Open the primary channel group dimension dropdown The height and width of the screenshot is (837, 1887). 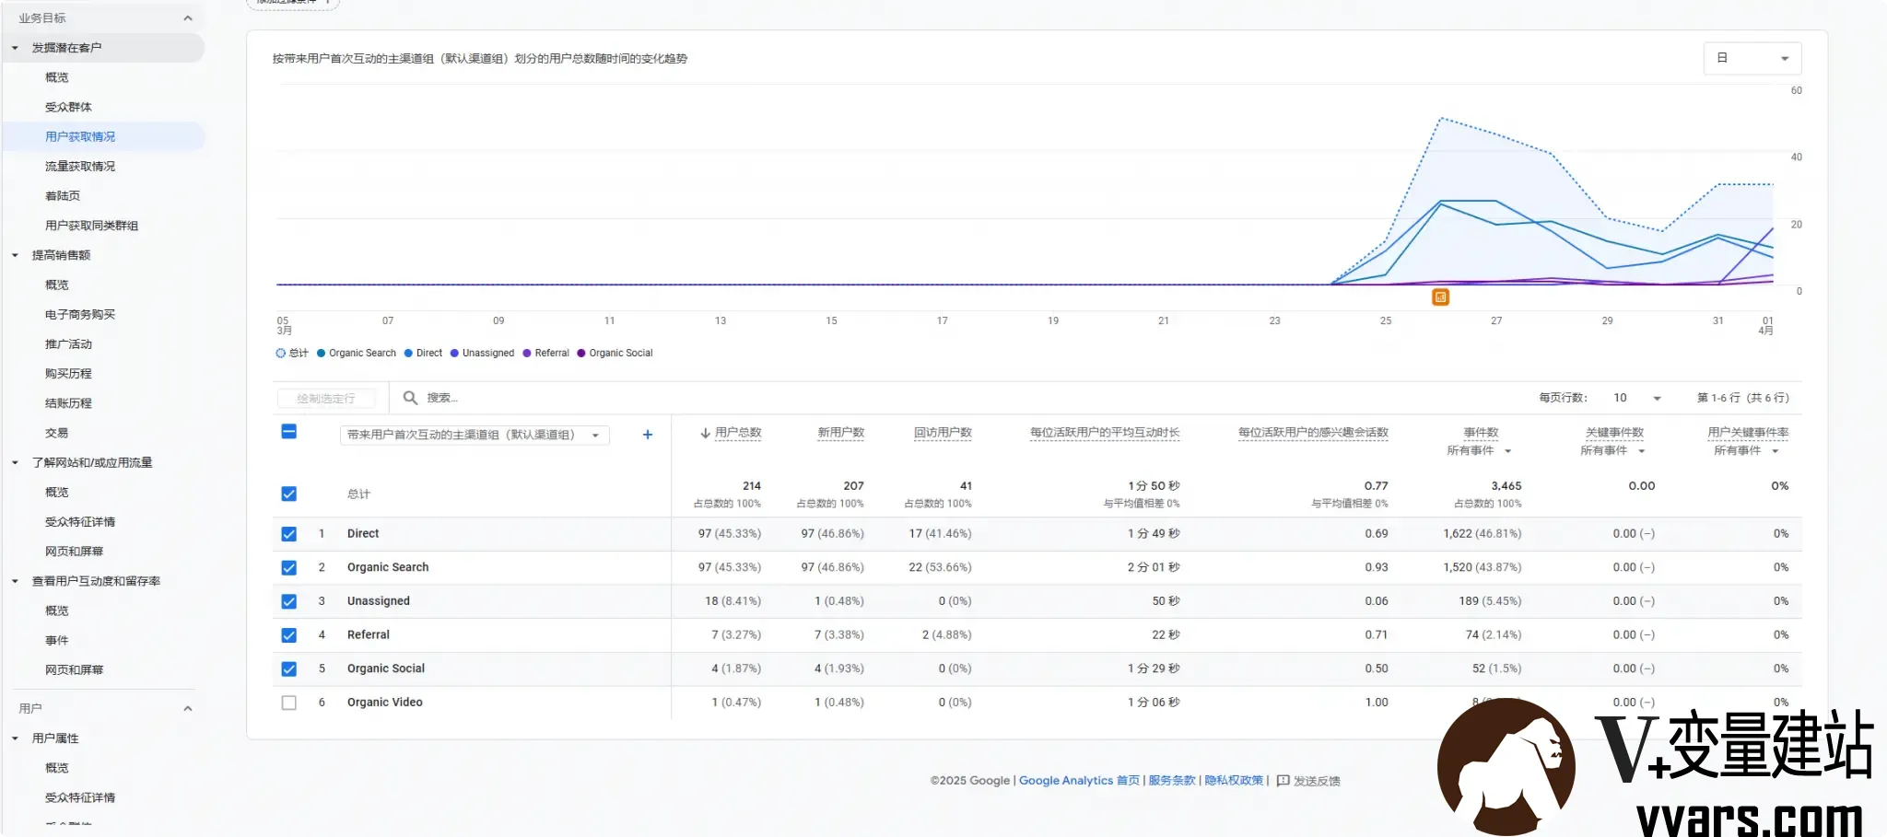click(x=475, y=435)
